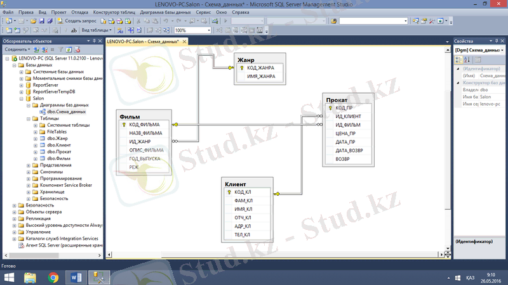Screen dimensions: 508x285
Task: Click the Connect Object Explorer icon
Action: coord(36,50)
